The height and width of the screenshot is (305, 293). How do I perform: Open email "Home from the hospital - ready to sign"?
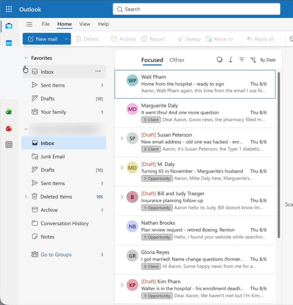pos(195,84)
